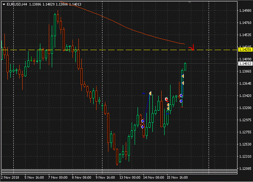Click the highlighted 1.14256 price level label
Image resolution: width=253 pixels, height=182 pixels.
click(244, 49)
